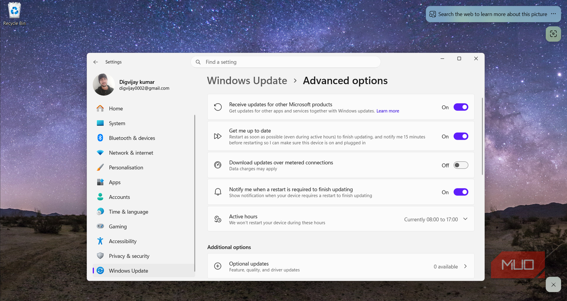Click the 0 available text

pos(446,267)
